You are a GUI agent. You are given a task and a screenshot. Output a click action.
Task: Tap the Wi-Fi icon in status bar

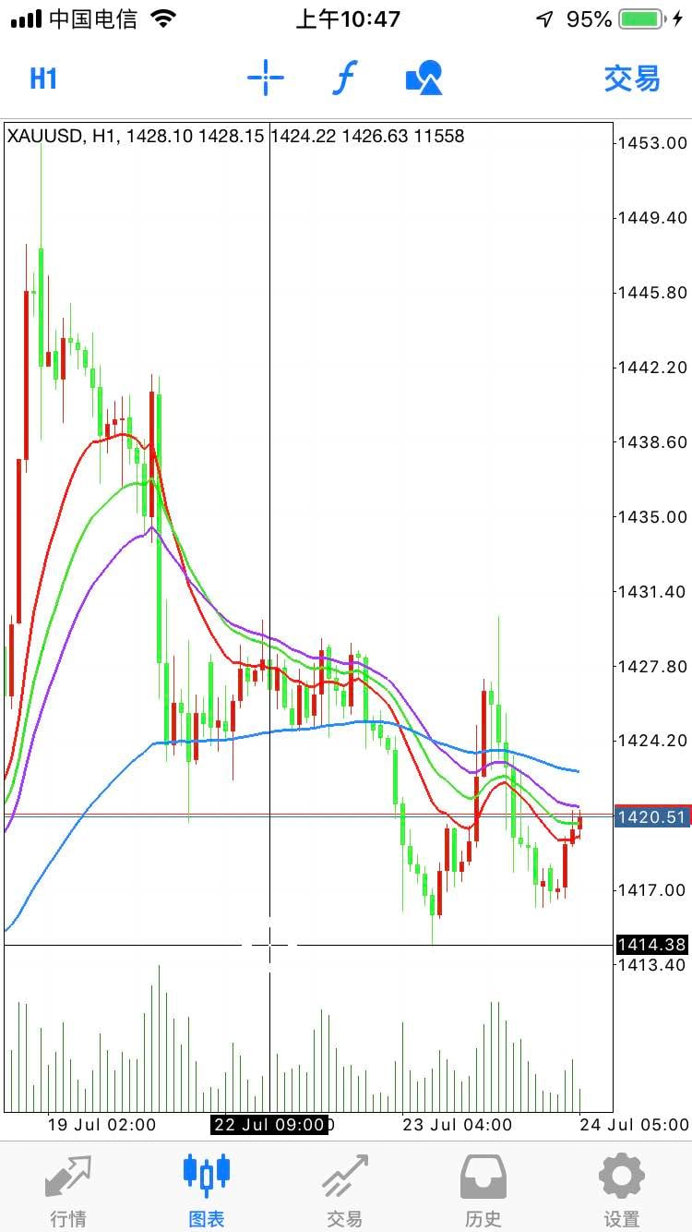(163, 19)
